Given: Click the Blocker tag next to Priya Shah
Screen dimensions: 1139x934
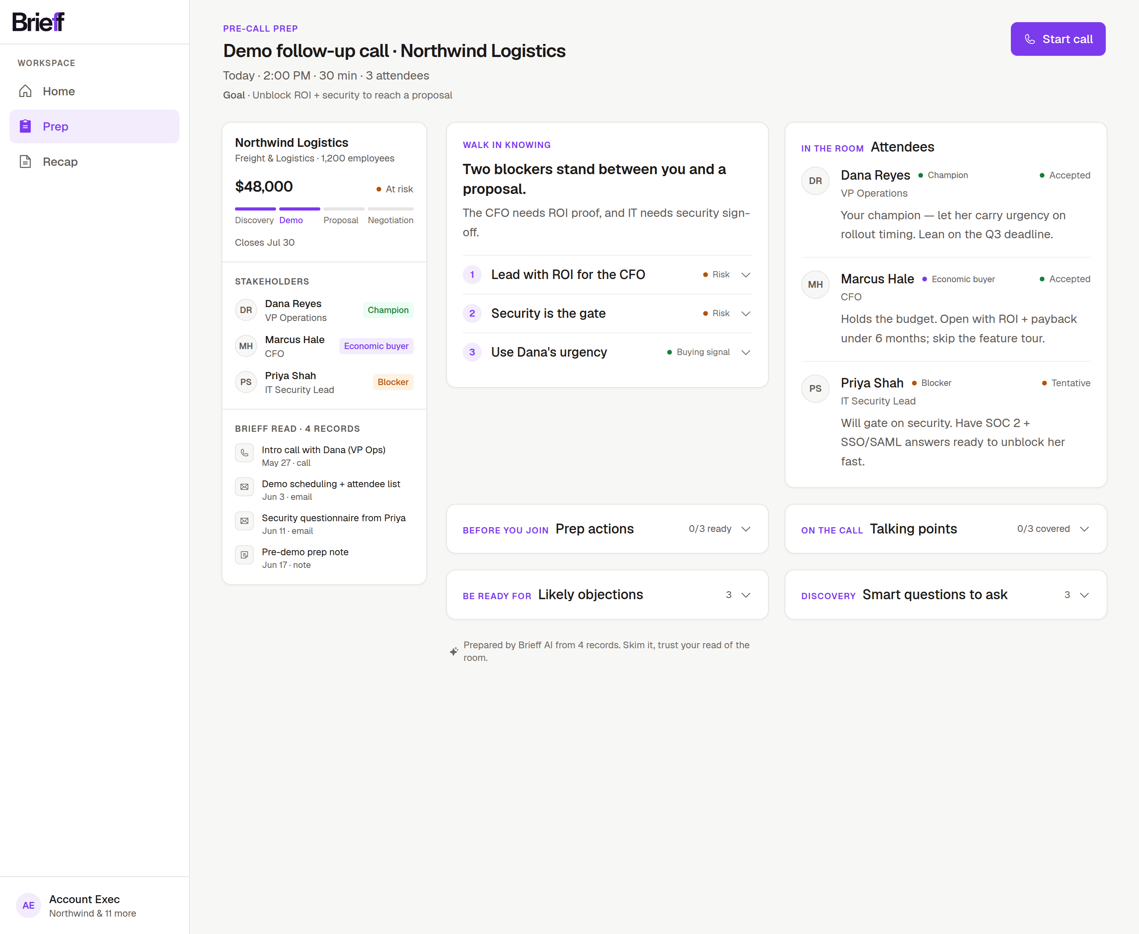Looking at the screenshot, I should (393, 382).
